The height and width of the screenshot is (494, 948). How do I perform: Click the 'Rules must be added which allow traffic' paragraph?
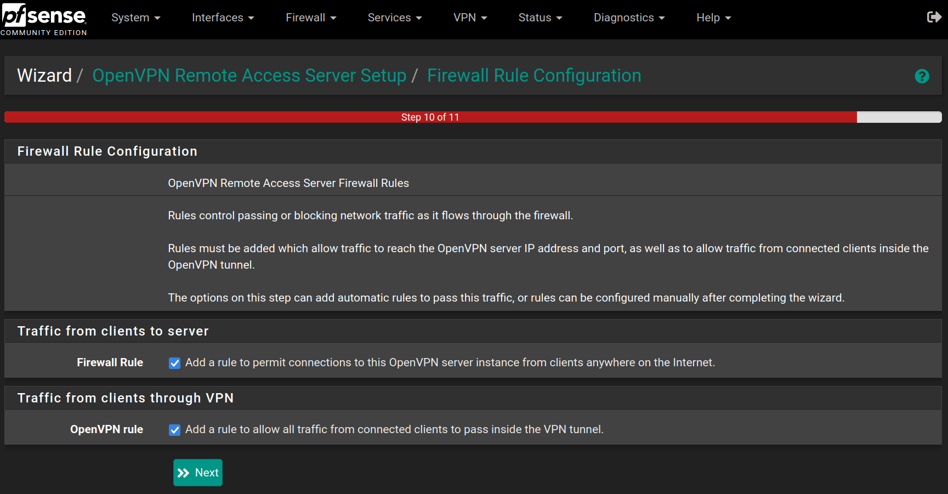click(548, 257)
